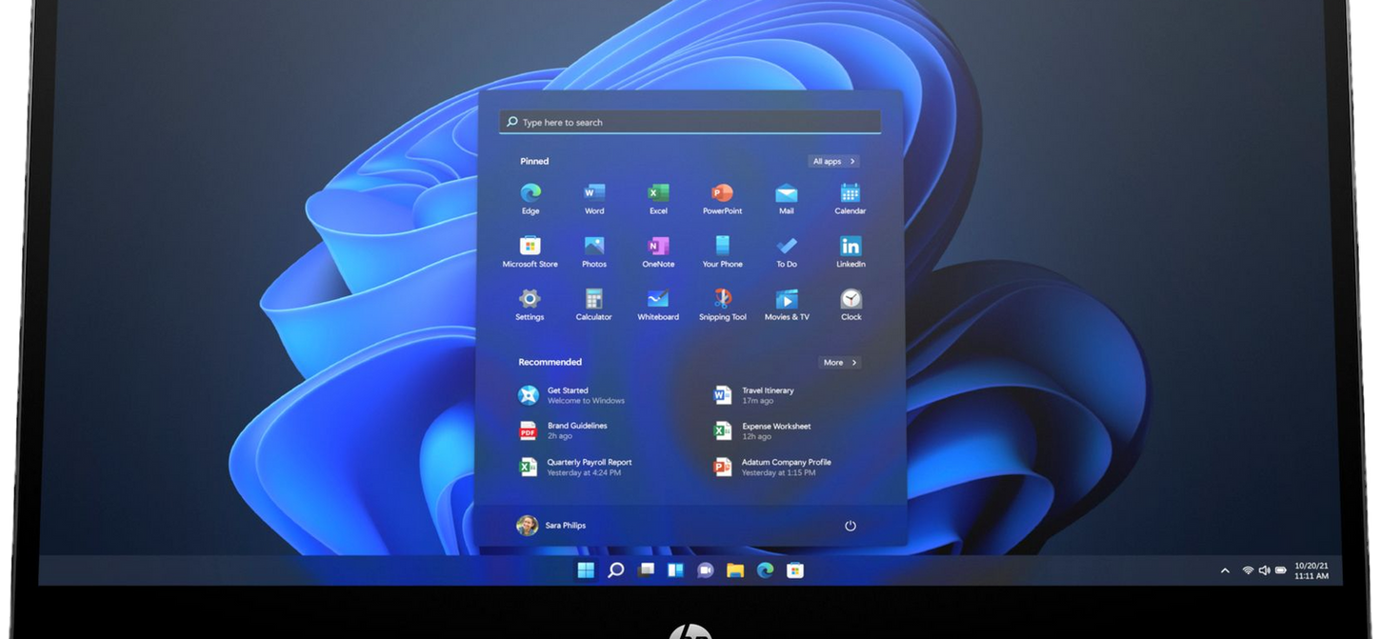Click the battery icon in system tray
This screenshot has height=639, width=1381.
coord(1281,570)
